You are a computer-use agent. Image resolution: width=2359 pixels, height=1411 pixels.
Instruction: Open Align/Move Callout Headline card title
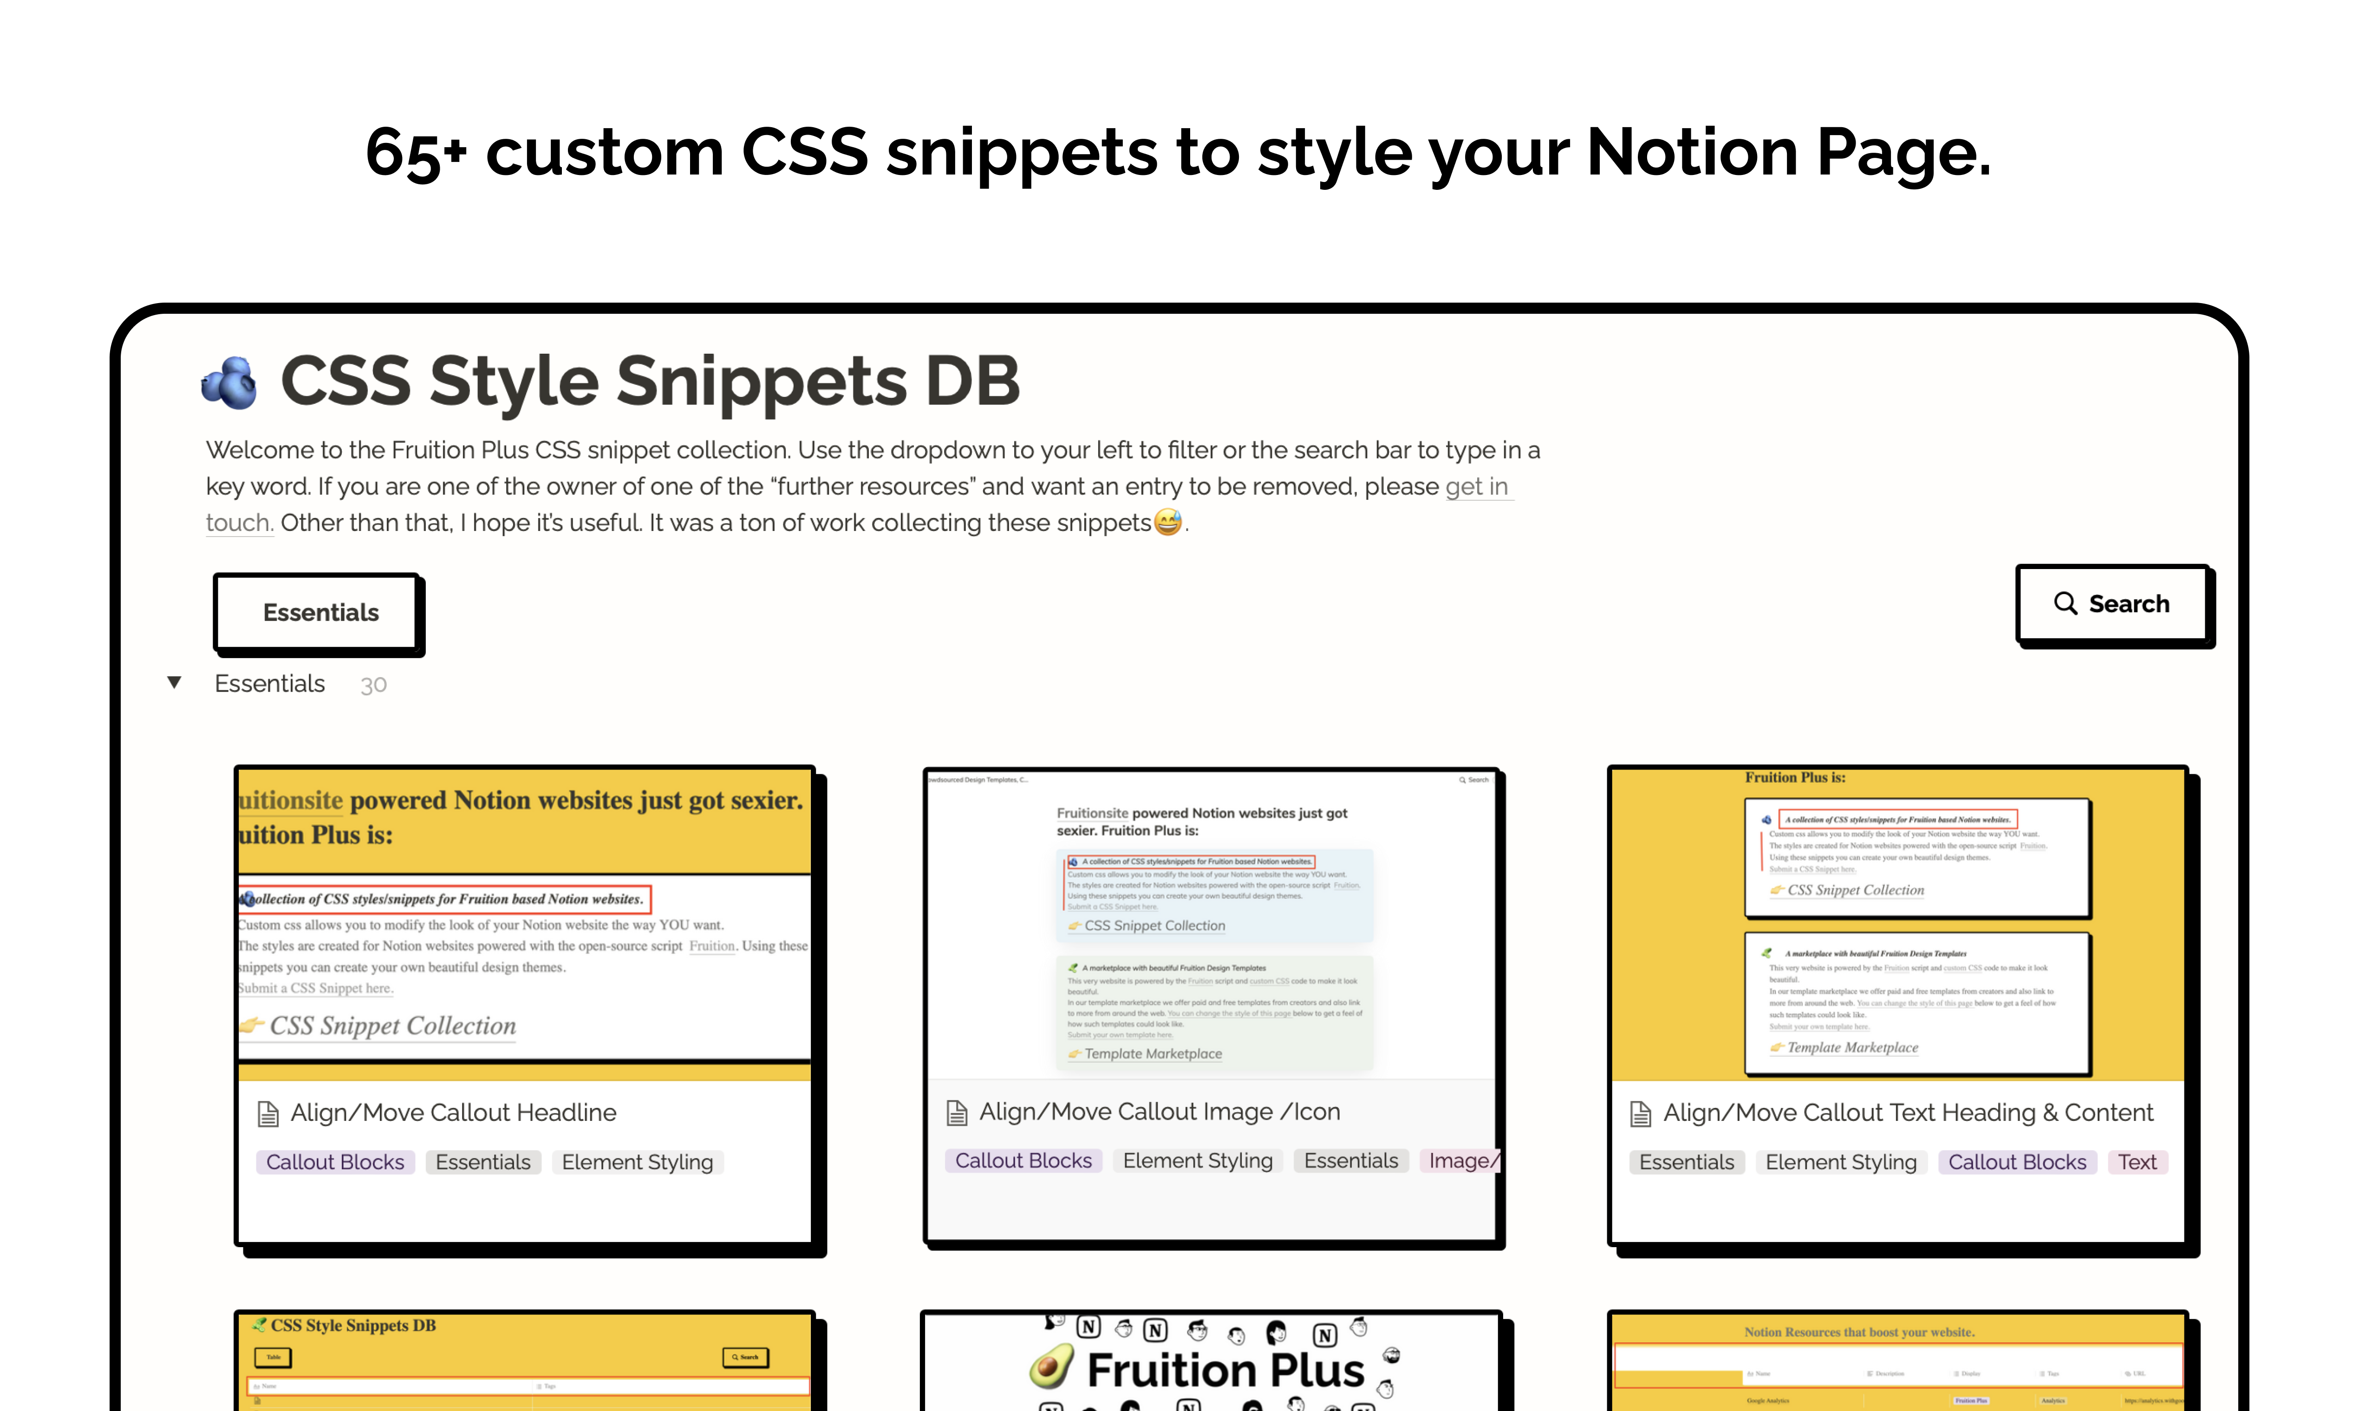453,1113
